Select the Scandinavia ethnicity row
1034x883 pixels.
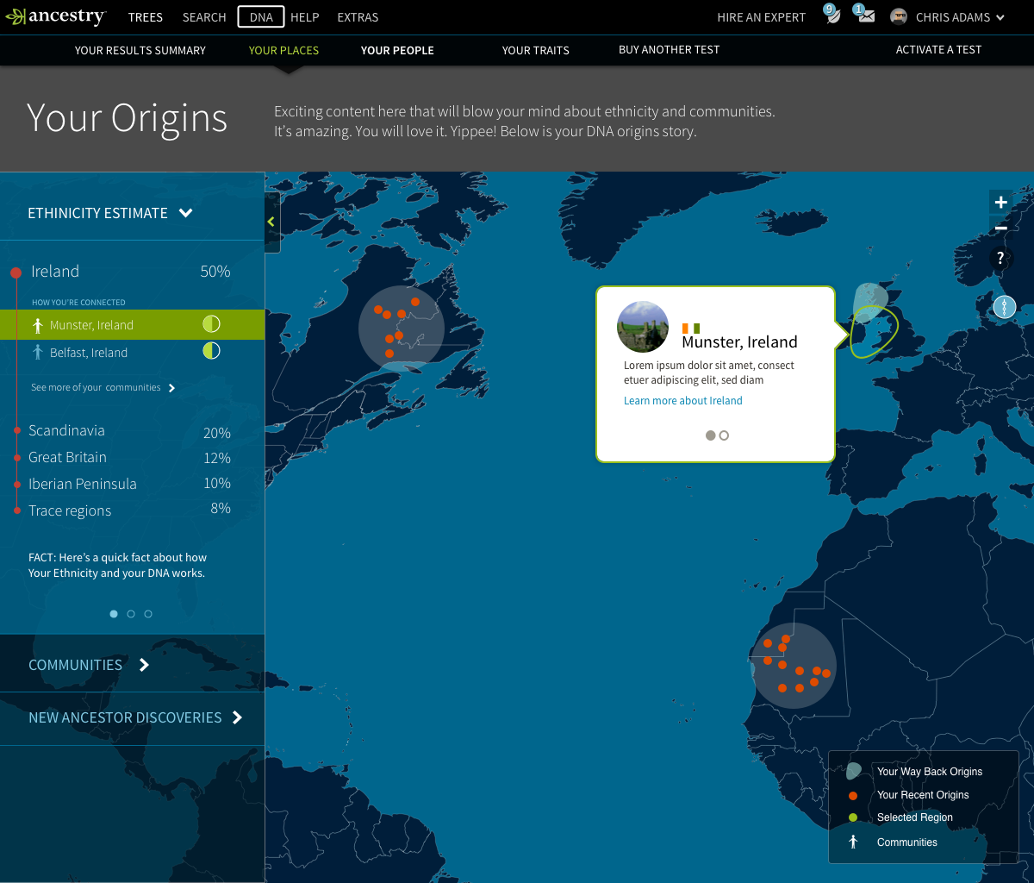[x=129, y=431]
